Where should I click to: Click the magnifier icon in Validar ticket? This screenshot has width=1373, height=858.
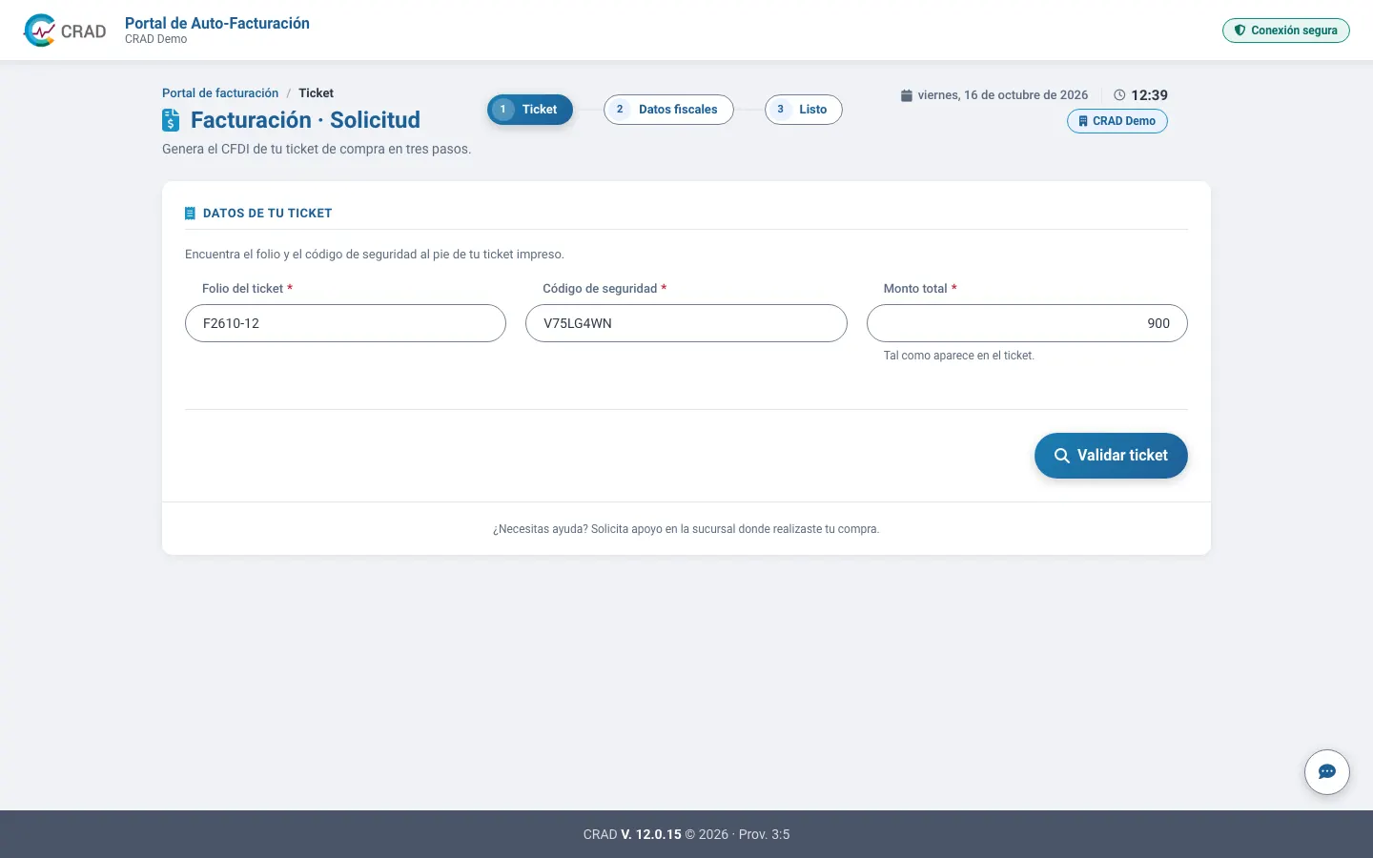(x=1061, y=456)
